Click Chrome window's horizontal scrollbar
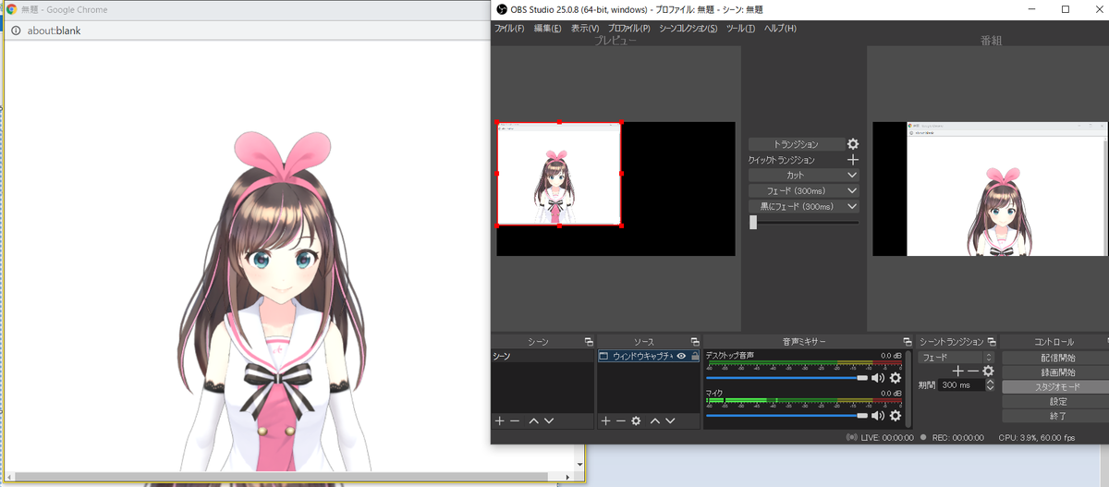Image resolution: width=1109 pixels, height=487 pixels. coord(290,476)
